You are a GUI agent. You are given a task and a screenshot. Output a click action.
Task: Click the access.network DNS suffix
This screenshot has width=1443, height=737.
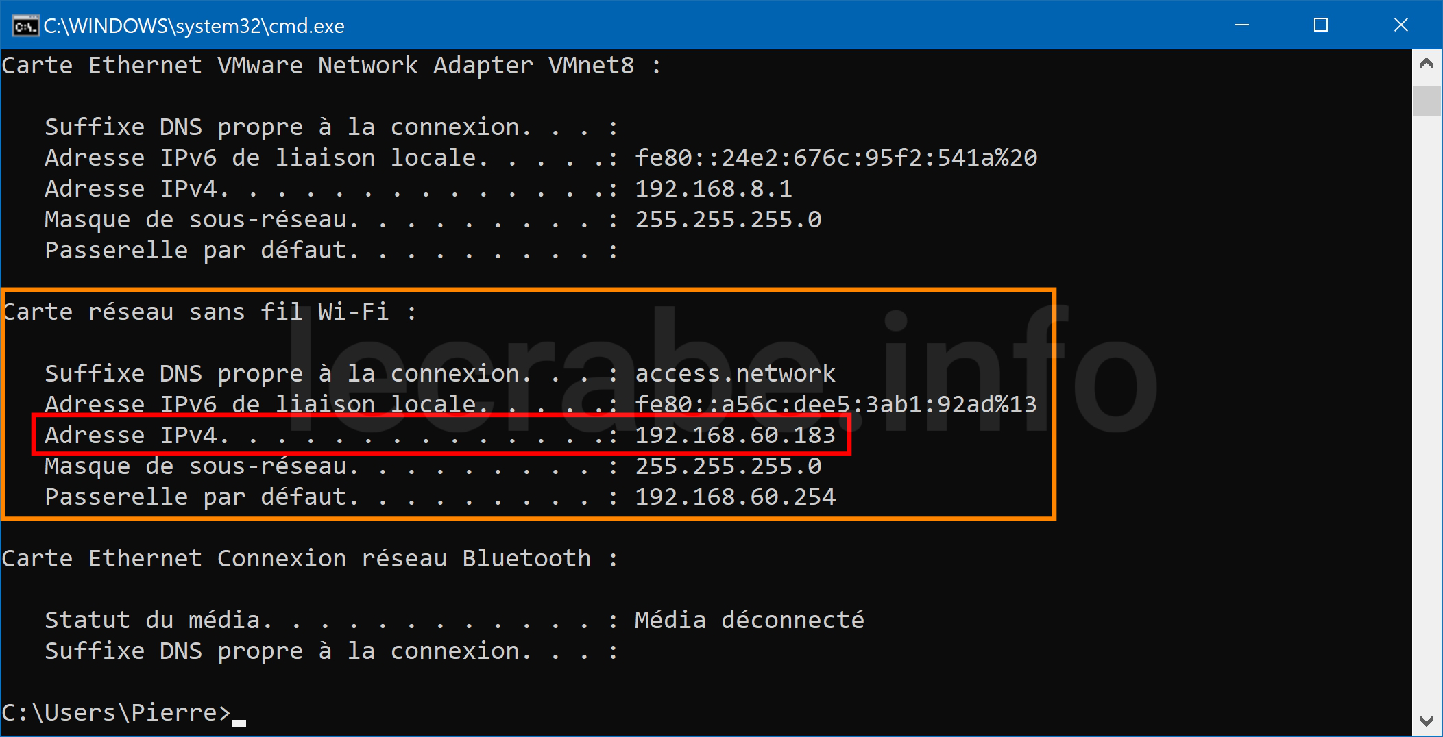735,373
